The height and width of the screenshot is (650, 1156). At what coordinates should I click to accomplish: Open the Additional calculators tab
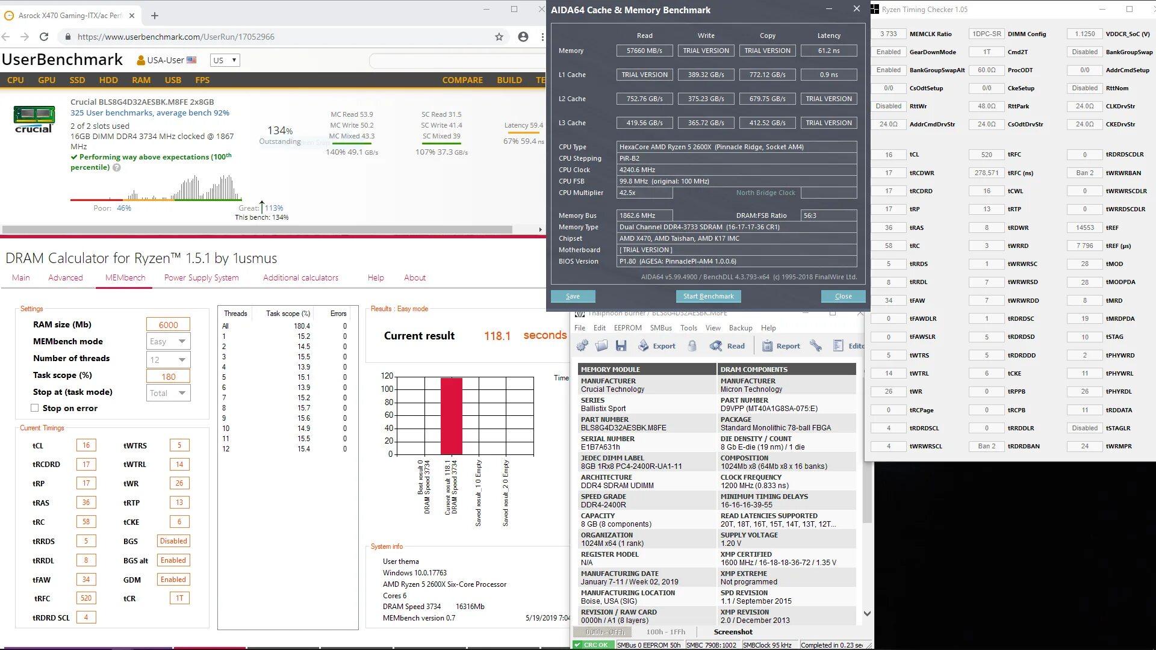[x=300, y=277]
